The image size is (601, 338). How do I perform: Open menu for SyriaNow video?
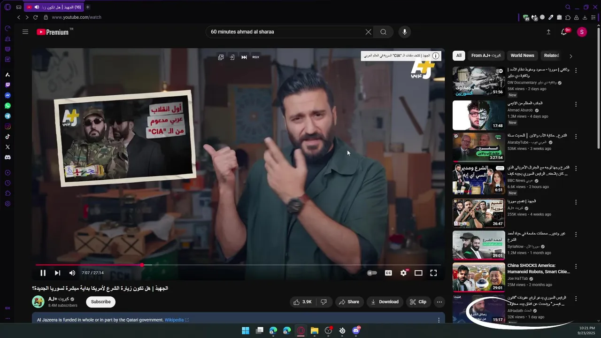tap(576, 234)
